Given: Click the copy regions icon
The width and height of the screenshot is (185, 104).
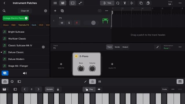Looking at the screenshot, I should (141, 3).
